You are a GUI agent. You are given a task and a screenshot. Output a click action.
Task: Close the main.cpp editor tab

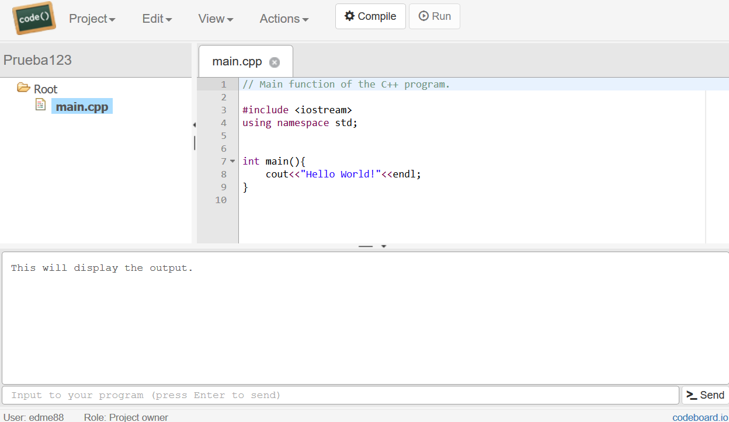click(x=275, y=61)
